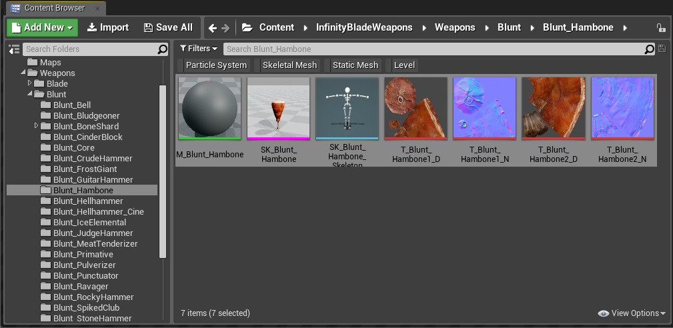Toggle the Skeletal Mesh filter
Screen dimensions: 673x328
pyautogui.click(x=287, y=65)
